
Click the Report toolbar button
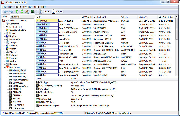tap(44, 11)
